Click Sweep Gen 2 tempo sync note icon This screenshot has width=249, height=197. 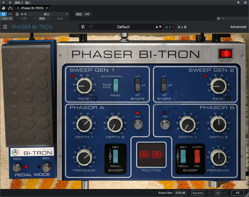tap(228, 98)
